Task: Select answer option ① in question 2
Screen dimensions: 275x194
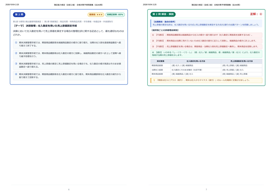Action: coord(69,44)
